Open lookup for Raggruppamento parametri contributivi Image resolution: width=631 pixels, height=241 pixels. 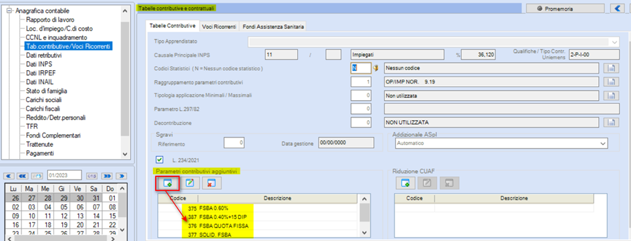click(x=610, y=82)
